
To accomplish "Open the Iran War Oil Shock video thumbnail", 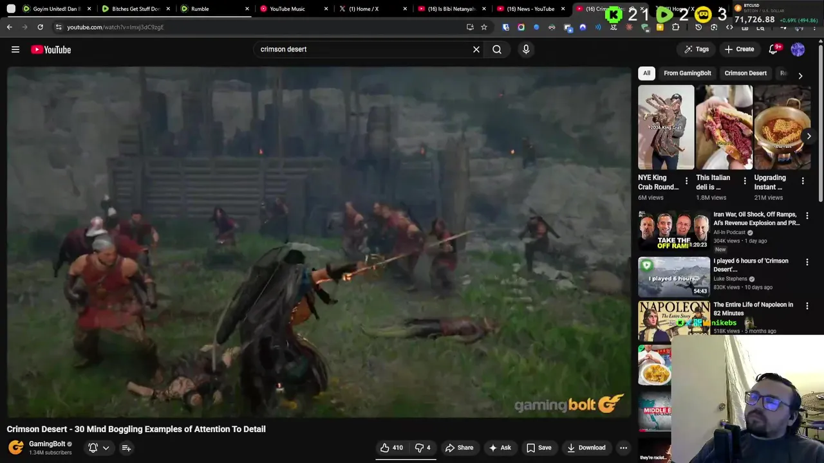I will pos(674,230).
